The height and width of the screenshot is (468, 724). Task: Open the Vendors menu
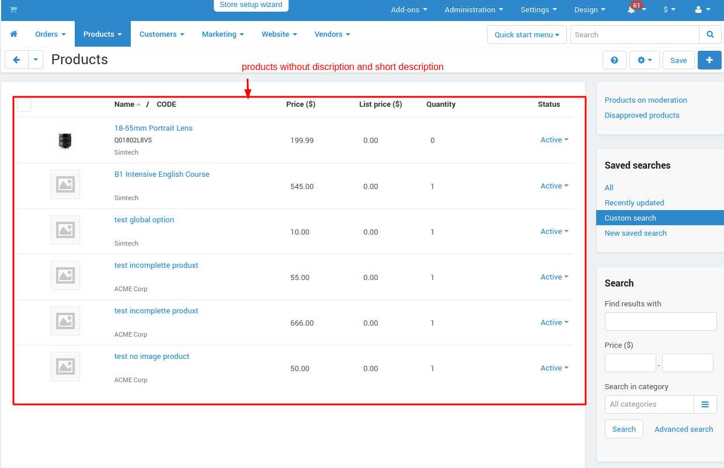[332, 34]
